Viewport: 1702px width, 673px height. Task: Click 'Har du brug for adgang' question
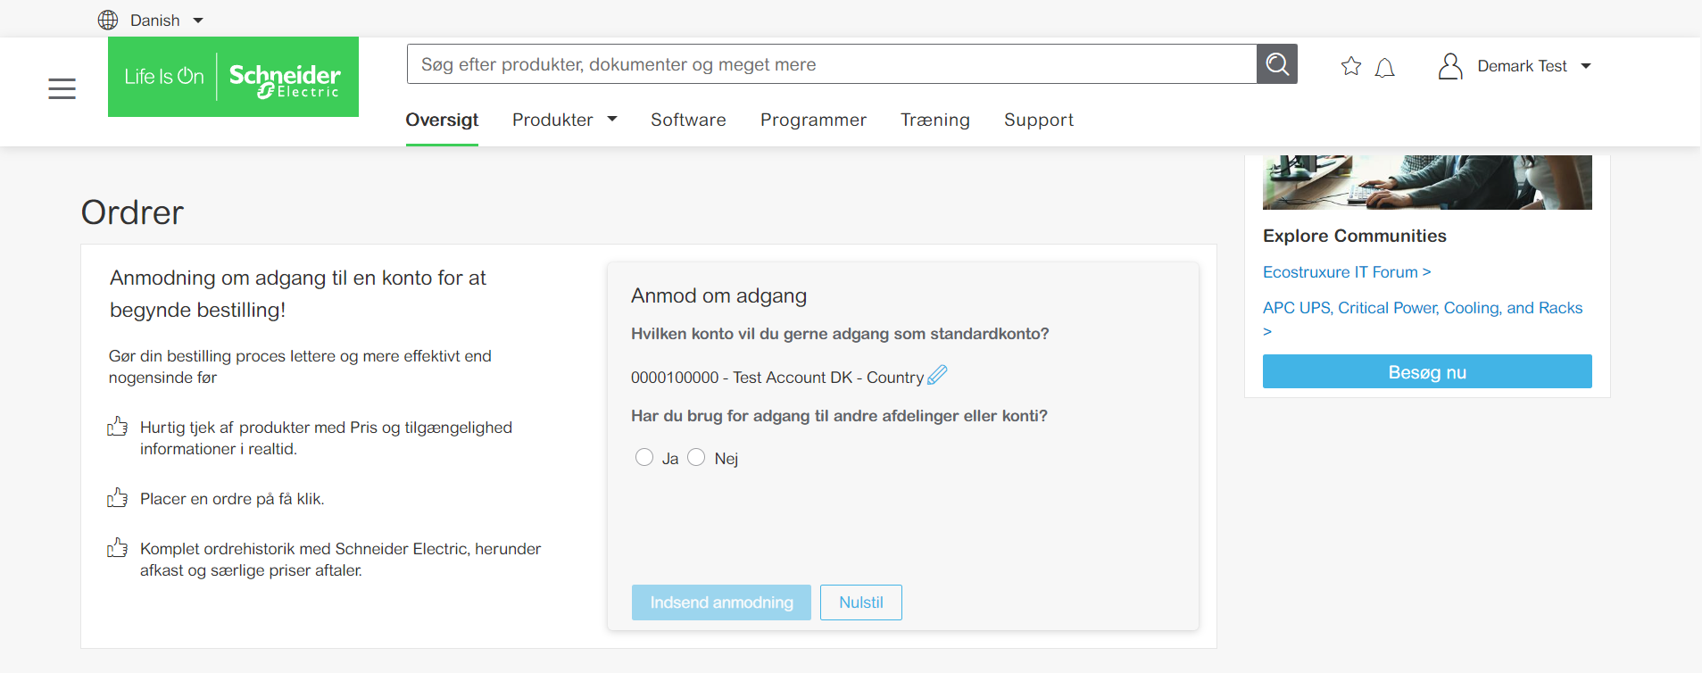click(x=839, y=416)
